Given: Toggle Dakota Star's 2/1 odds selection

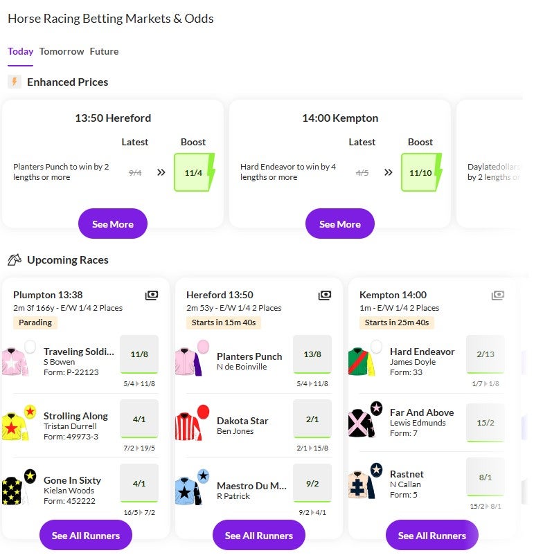Looking at the screenshot, I should [x=312, y=419].
